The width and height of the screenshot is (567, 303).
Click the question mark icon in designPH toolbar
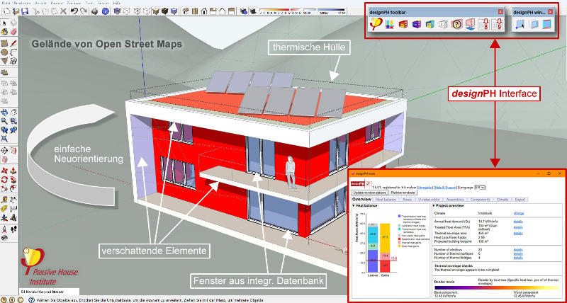[x=456, y=25]
